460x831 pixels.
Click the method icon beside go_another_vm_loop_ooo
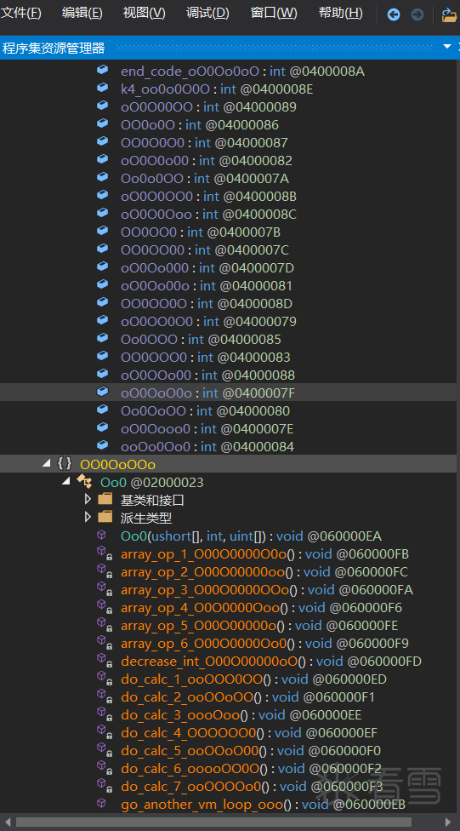pos(102,804)
